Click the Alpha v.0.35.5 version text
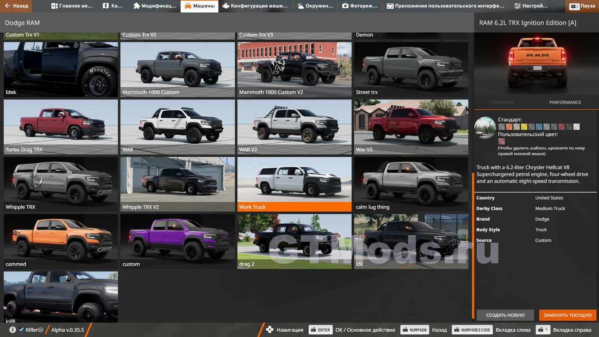Viewport: 599px width, 337px height. 68,330
